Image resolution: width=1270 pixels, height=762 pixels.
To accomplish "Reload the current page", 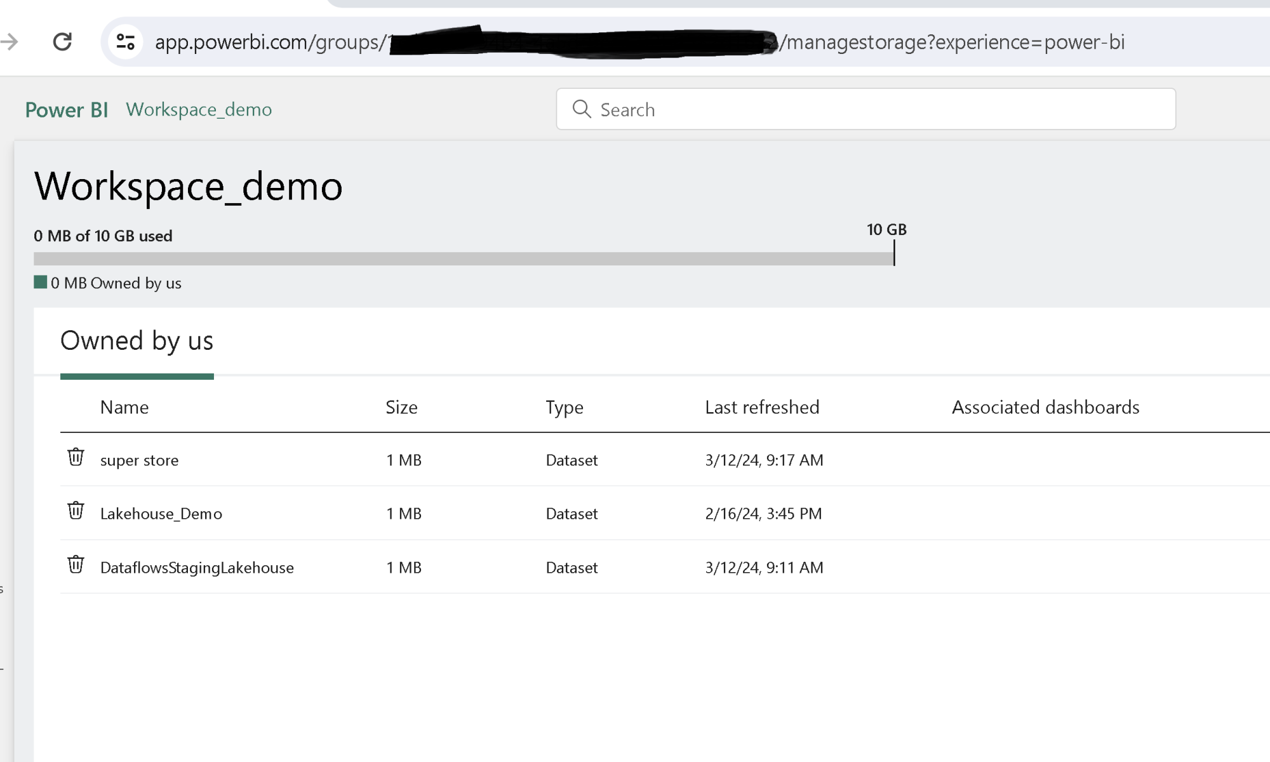I will [62, 42].
